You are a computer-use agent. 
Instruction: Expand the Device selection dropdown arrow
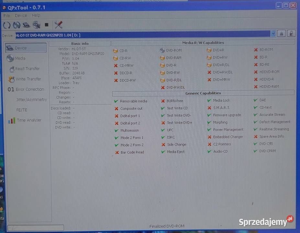(x=273, y=34)
